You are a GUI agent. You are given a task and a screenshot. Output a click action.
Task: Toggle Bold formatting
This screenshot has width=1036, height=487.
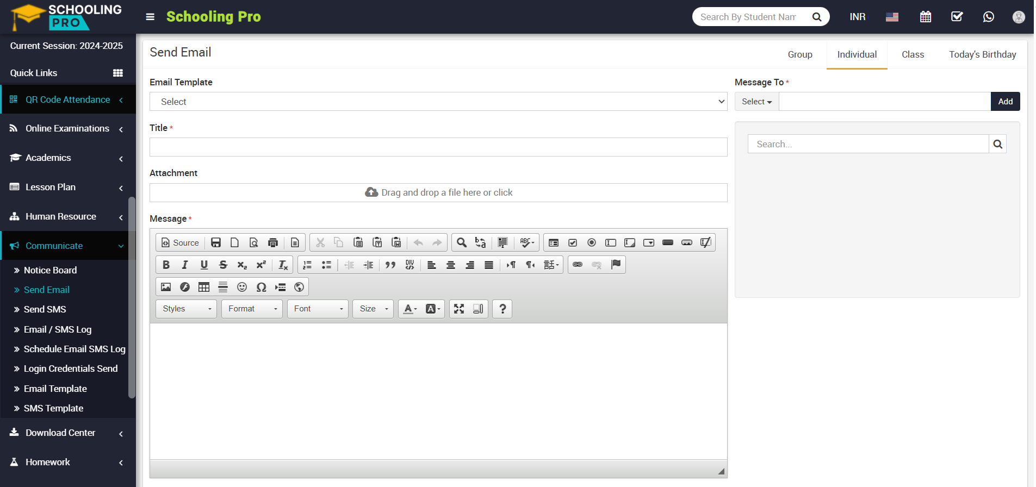point(166,265)
